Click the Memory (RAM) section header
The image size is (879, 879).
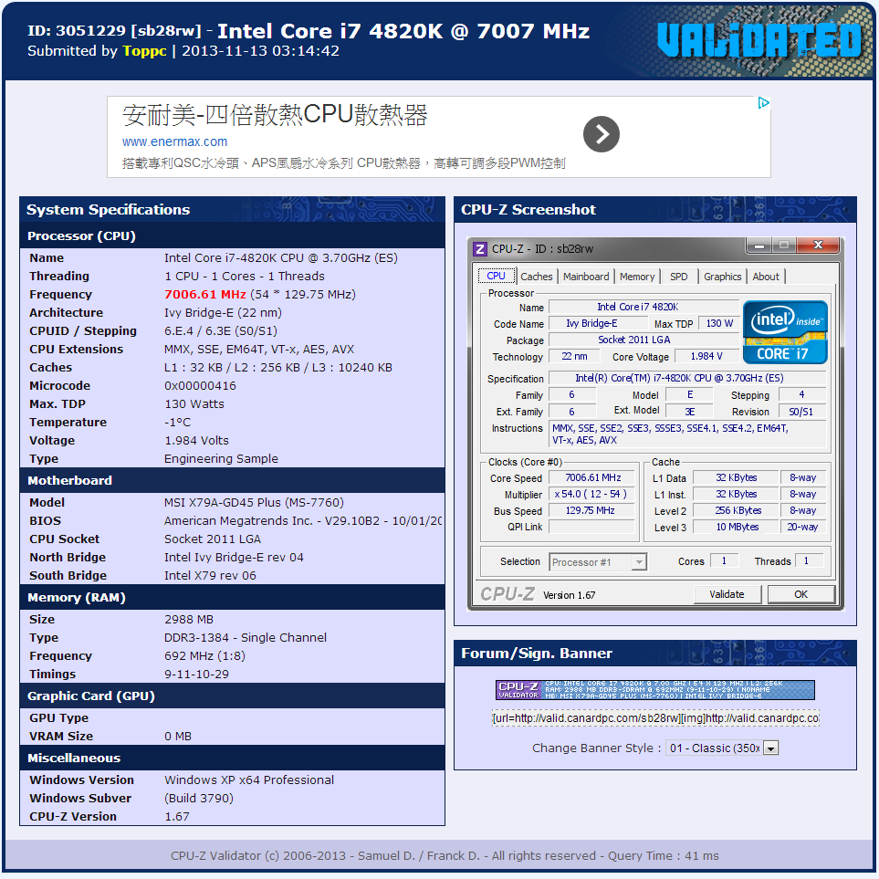click(233, 598)
